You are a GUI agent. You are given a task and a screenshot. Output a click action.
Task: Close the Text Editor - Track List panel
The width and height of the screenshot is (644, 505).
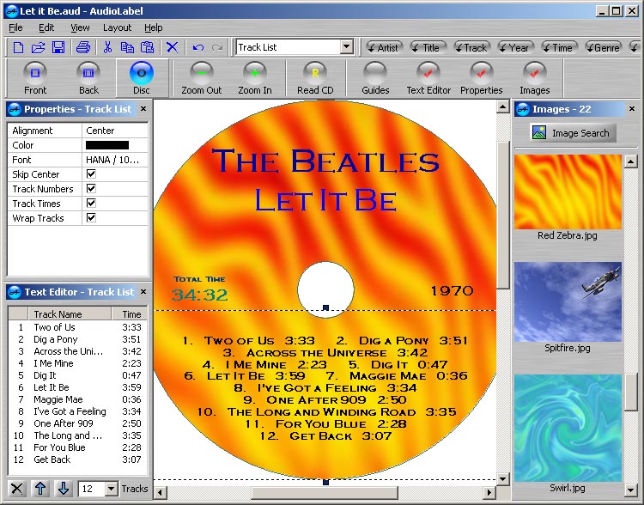point(143,292)
